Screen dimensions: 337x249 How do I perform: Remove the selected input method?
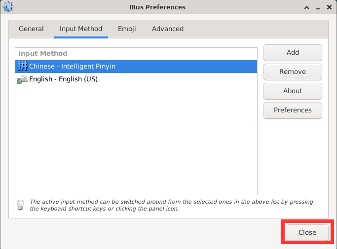(293, 71)
